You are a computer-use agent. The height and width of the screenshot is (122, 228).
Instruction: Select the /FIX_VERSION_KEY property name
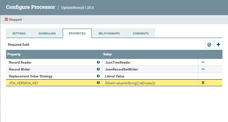pyautogui.click(x=24, y=83)
